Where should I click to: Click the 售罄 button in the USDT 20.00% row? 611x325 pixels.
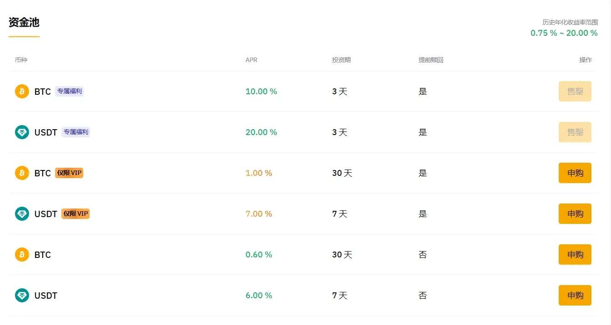pos(575,132)
